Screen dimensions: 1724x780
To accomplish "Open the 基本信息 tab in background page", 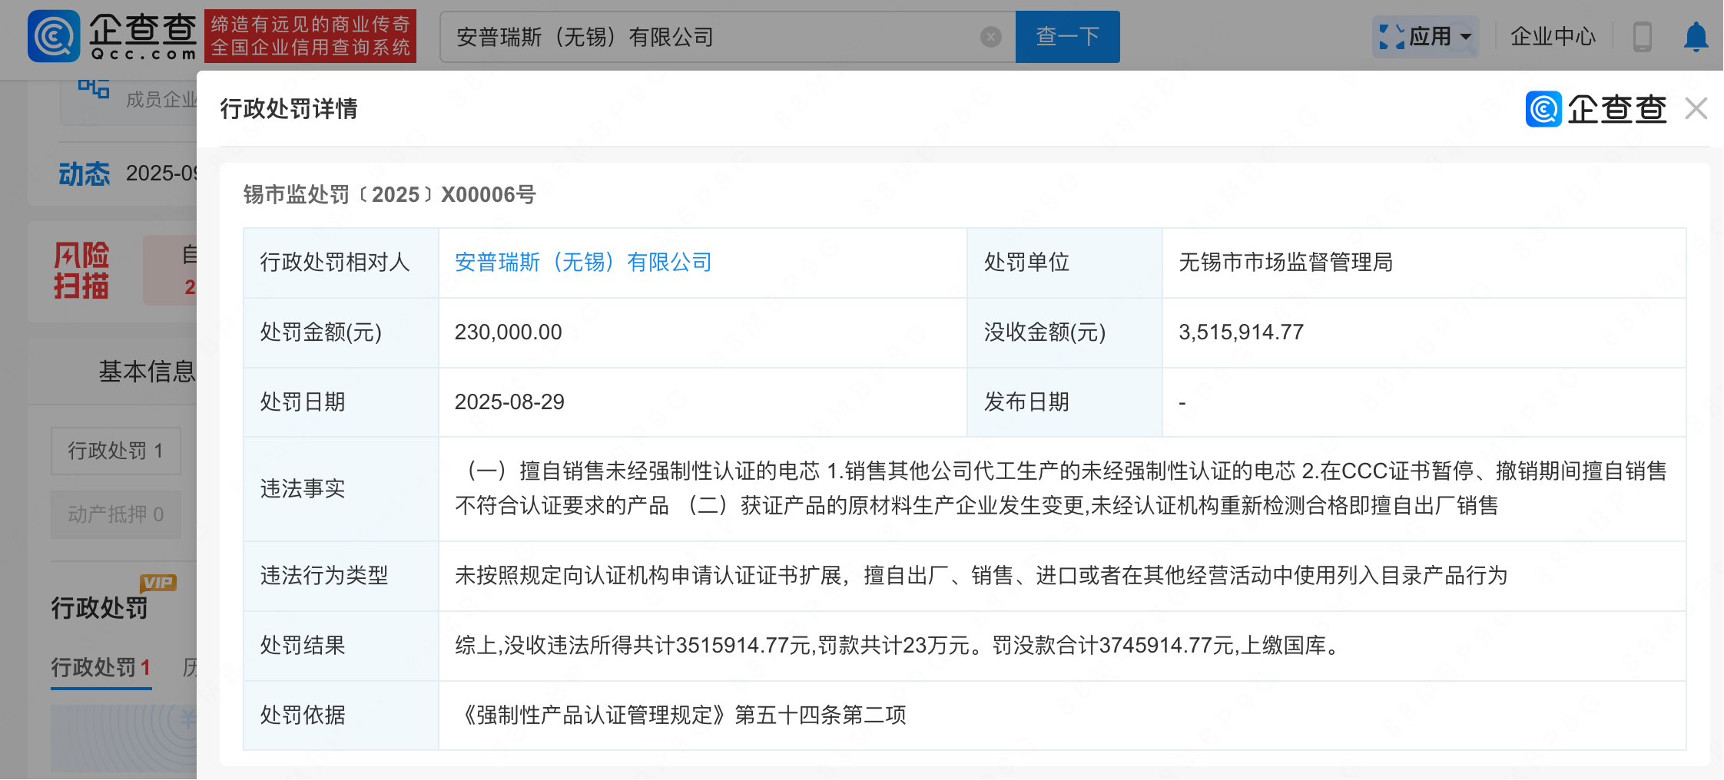I will (x=147, y=372).
